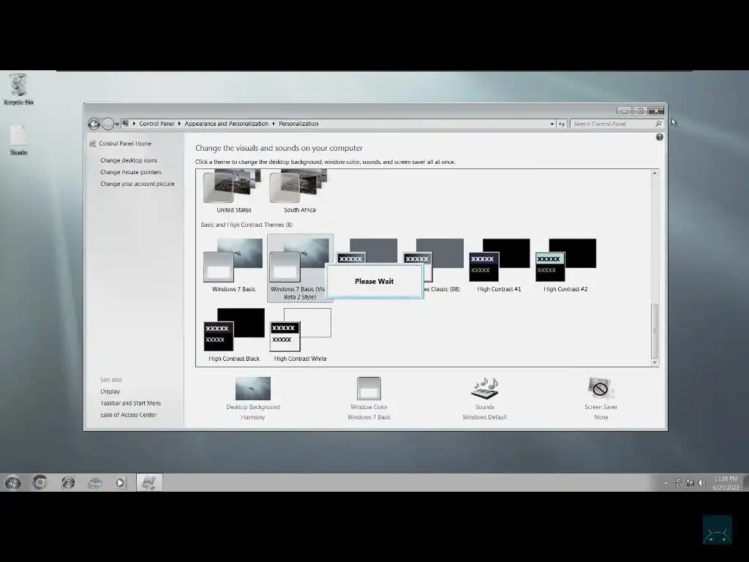Select the Windows 7 Basic theme

[x=233, y=266]
